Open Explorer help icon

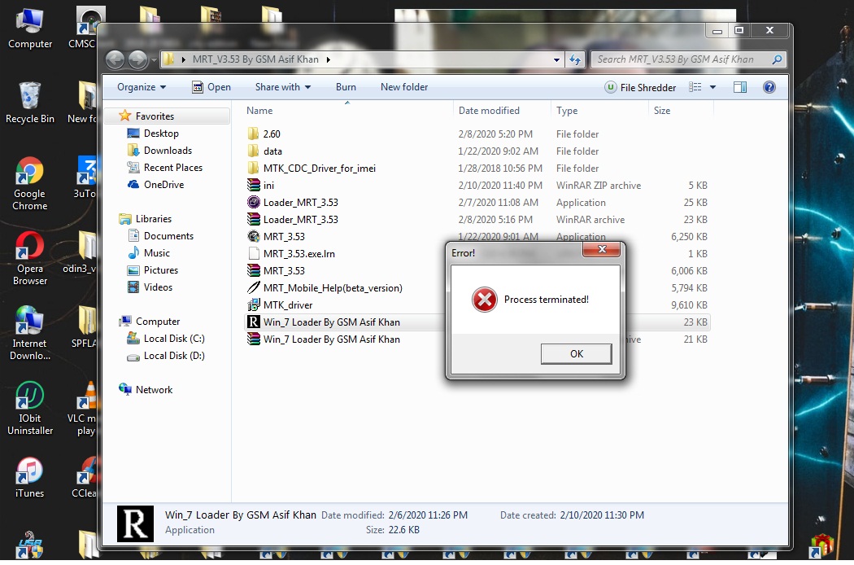click(769, 87)
